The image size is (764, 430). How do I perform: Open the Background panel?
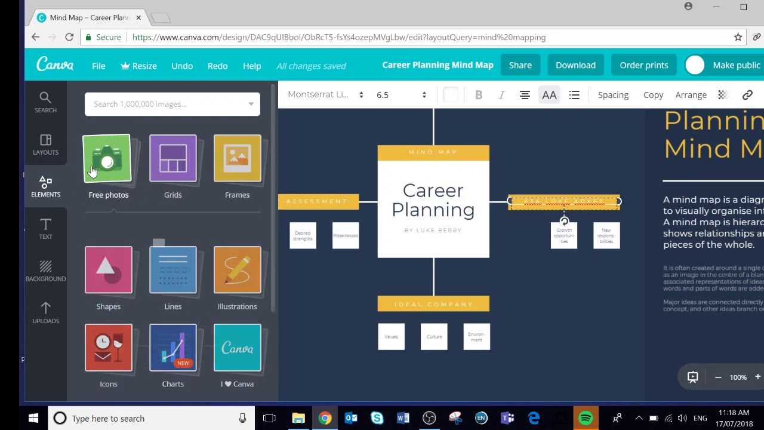click(45, 271)
